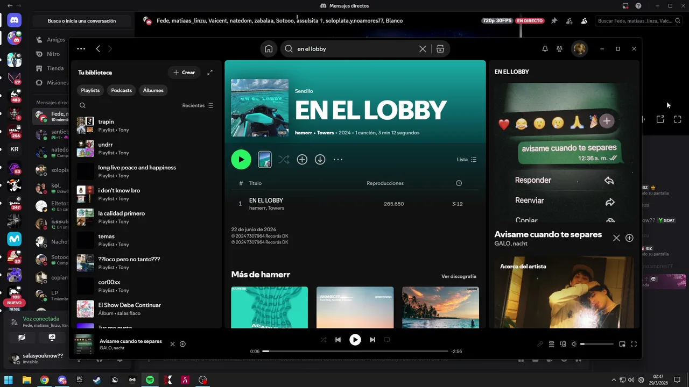The height and width of the screenshot is (387, 689).
Task: Go forward in Spotify navigation
Action: (110, 49)
